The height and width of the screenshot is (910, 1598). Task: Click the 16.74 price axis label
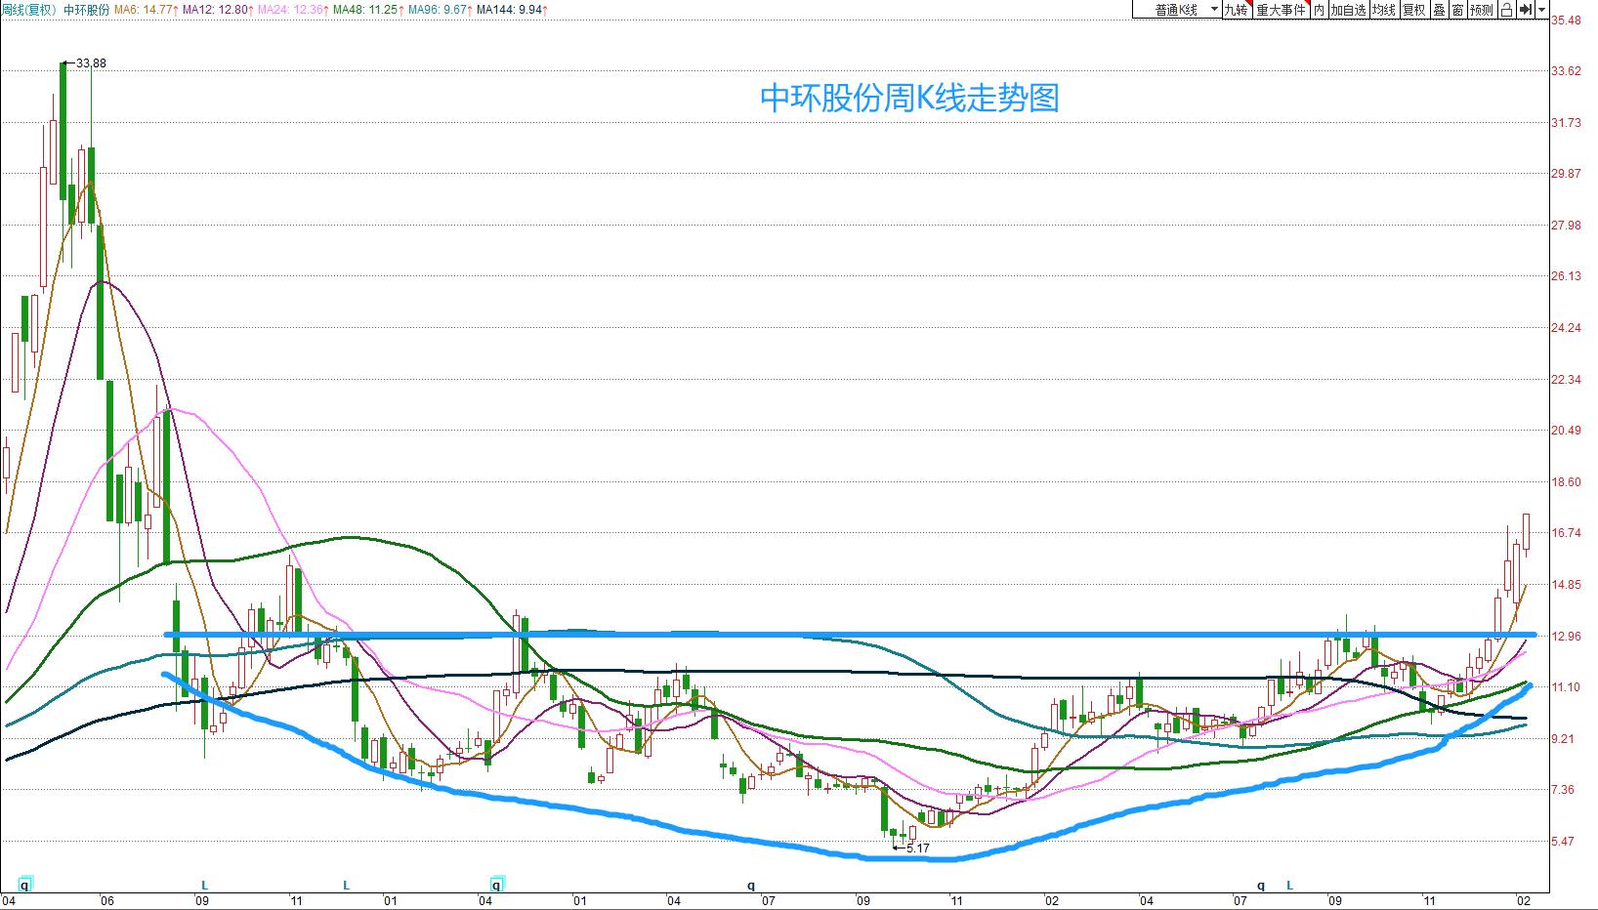[1566, 533]
